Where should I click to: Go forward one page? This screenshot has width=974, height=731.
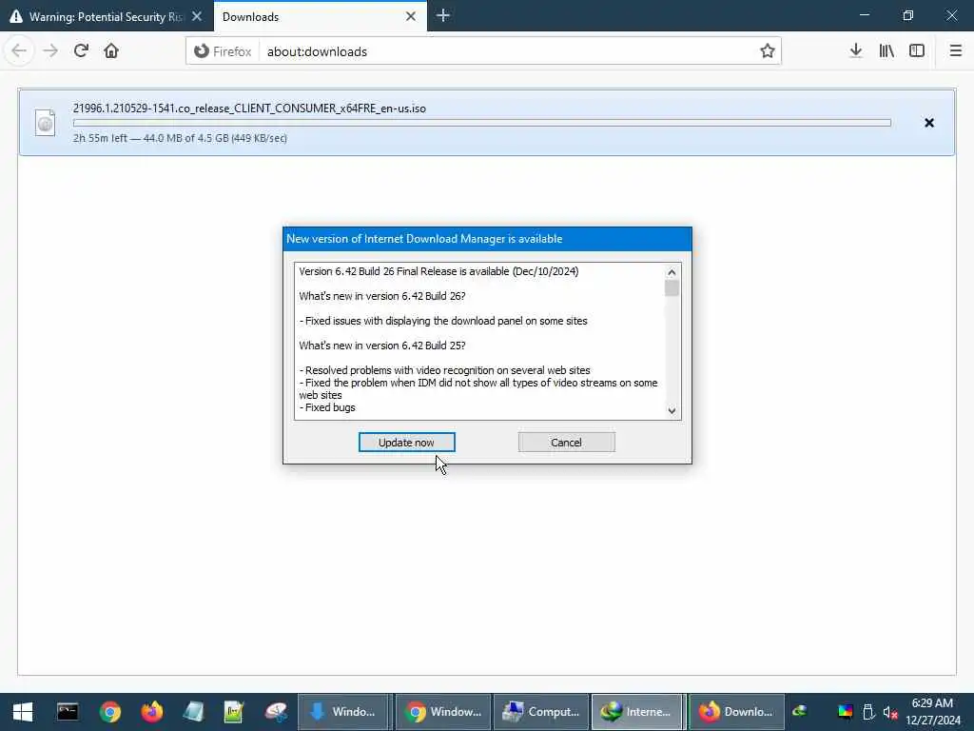[50, 51]
